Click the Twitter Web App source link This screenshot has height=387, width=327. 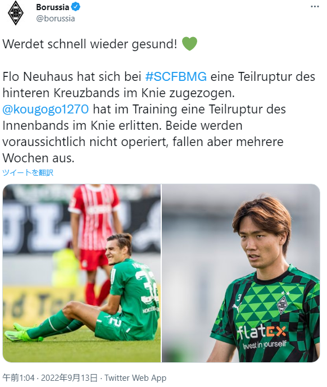click(135, 377)
